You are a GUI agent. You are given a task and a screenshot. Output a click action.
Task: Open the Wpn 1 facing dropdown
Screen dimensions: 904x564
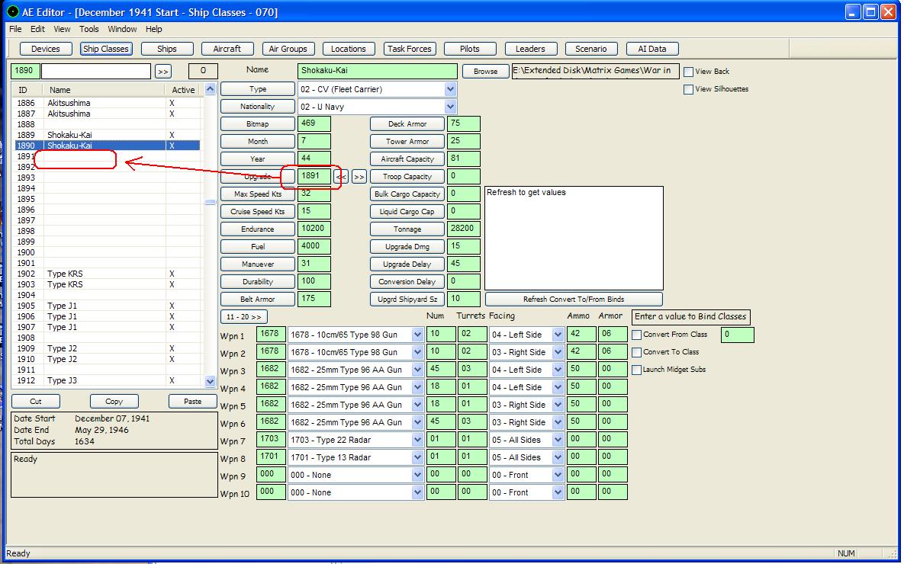558,335
